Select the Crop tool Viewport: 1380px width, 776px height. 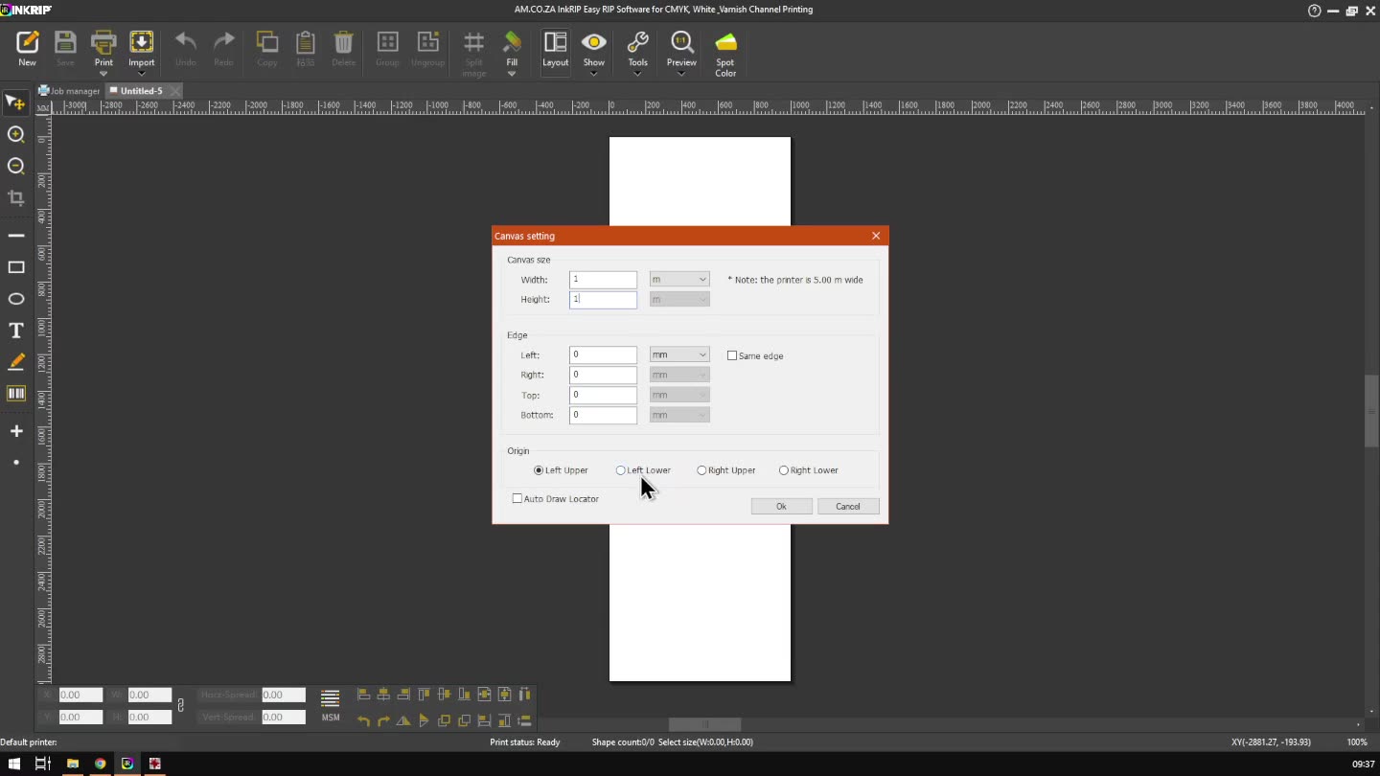pos(16,198)
